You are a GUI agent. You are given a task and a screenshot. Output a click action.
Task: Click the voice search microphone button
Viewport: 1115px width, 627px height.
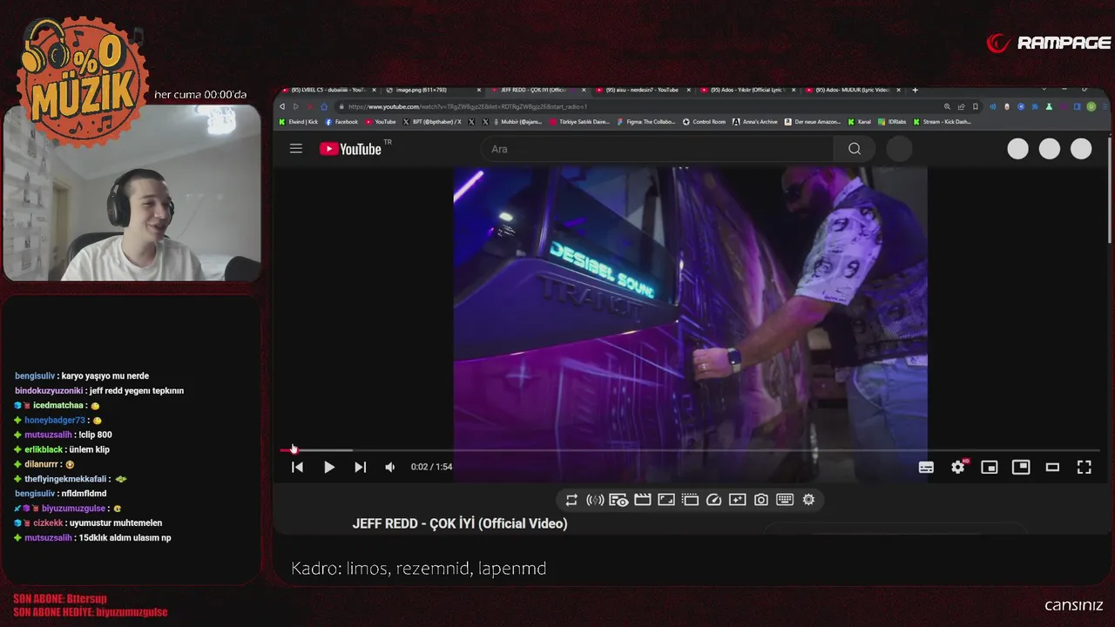click(x=899, y=149)
